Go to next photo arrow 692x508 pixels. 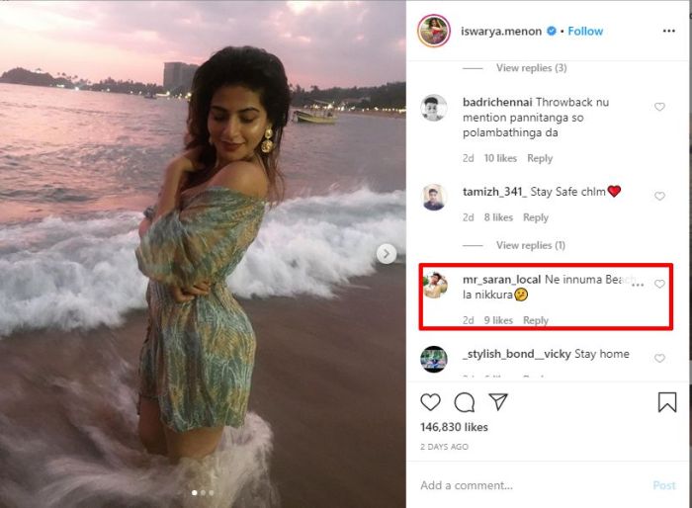tap(387, 254)
